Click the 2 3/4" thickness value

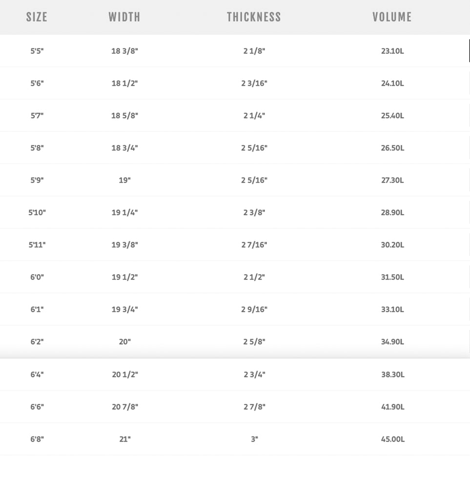click(x=254, y=375)
